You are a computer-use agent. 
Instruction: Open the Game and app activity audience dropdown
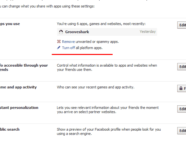182,88
